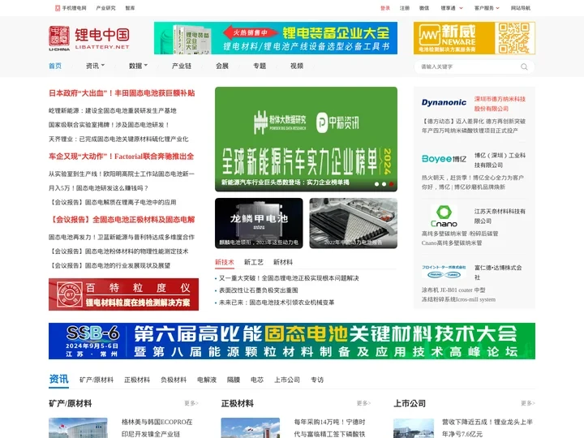Click the 注册 register link
The height and width of the screenshot is (438, 584).
pos(405,8)
